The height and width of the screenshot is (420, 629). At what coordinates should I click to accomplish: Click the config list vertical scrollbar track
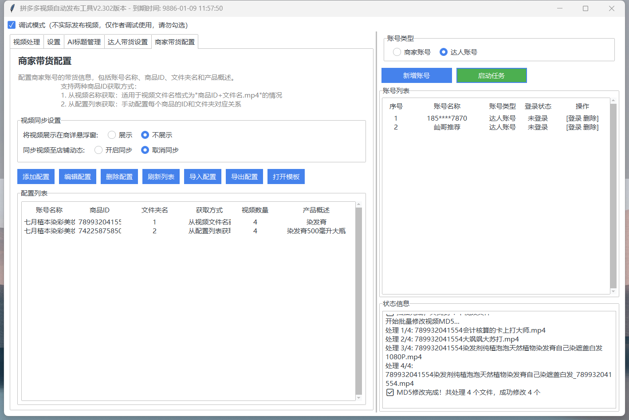[x=358, y=301]
